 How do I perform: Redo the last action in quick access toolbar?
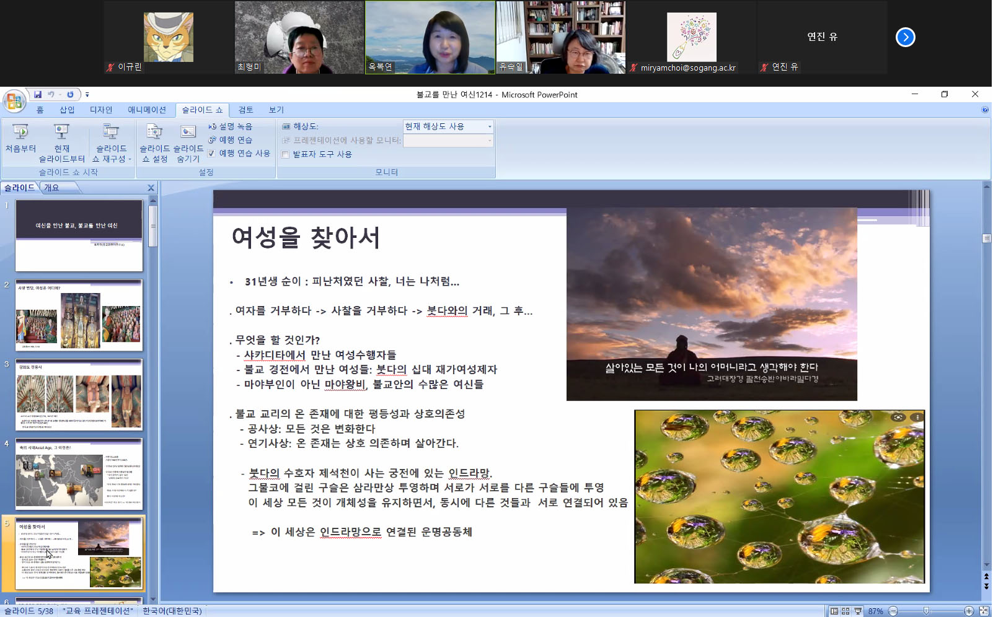coord(70,94)
